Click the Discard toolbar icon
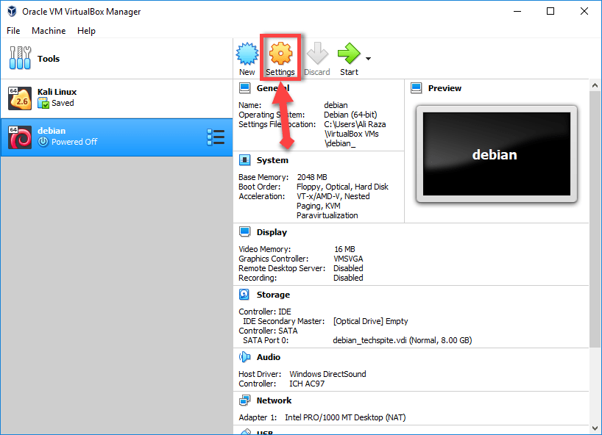 [x=316, y=54]
